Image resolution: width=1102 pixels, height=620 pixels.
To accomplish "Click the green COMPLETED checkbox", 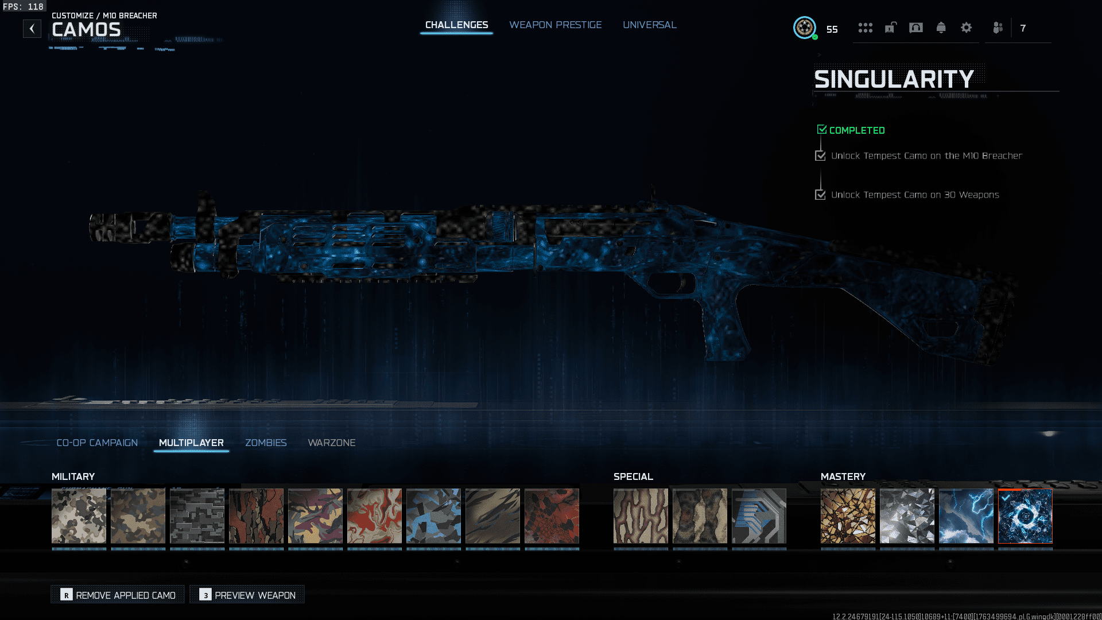I will coord(821,130).
